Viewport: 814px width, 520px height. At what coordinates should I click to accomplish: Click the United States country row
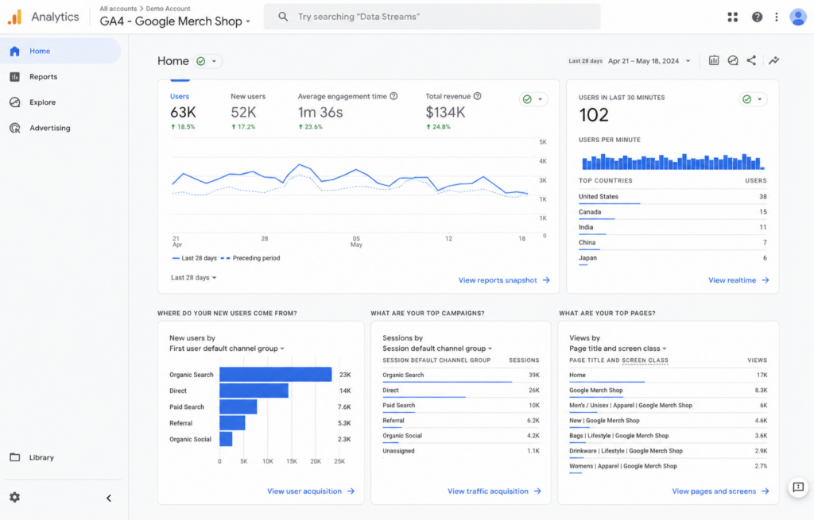pyautogui.click(x=673, y=197)
